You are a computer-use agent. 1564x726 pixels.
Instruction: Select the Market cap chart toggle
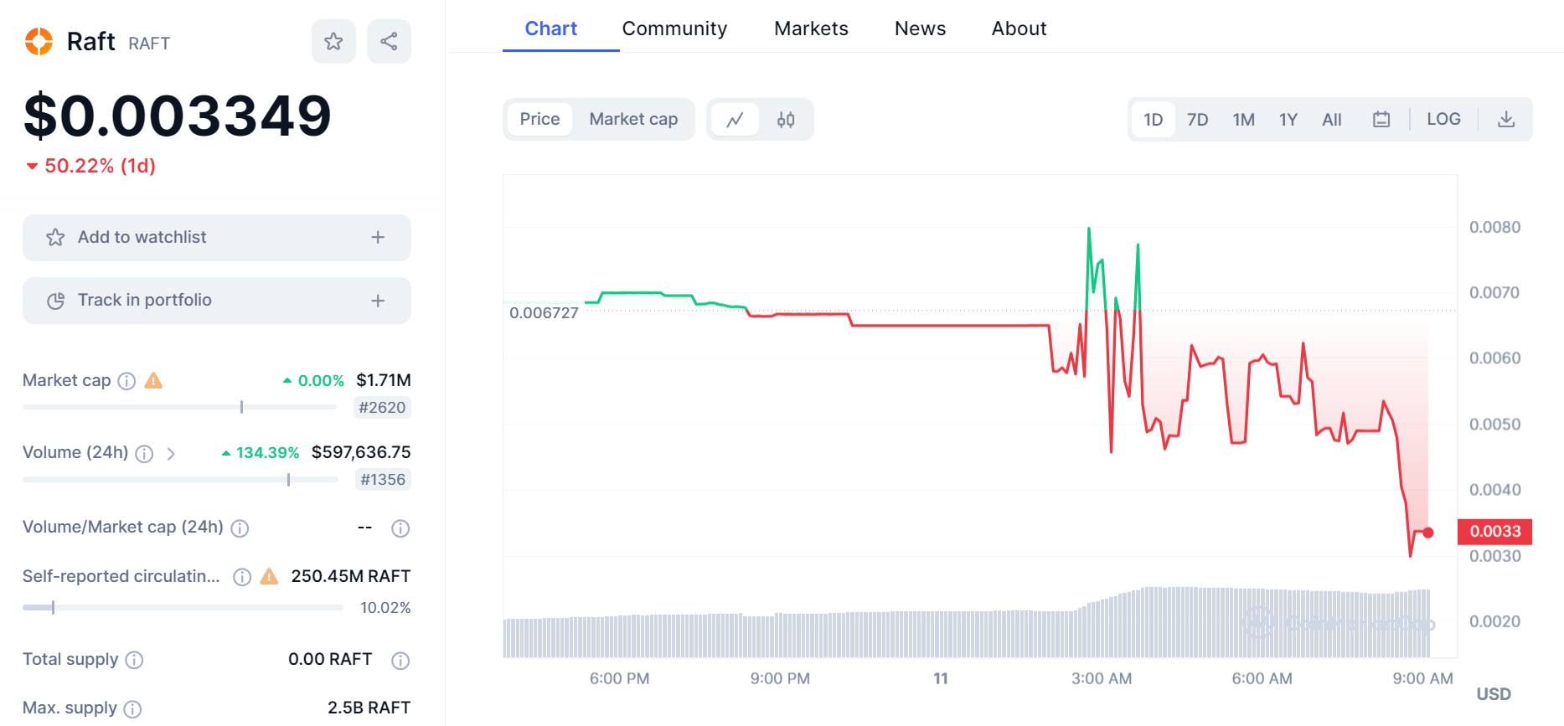(x=633, y=119)
